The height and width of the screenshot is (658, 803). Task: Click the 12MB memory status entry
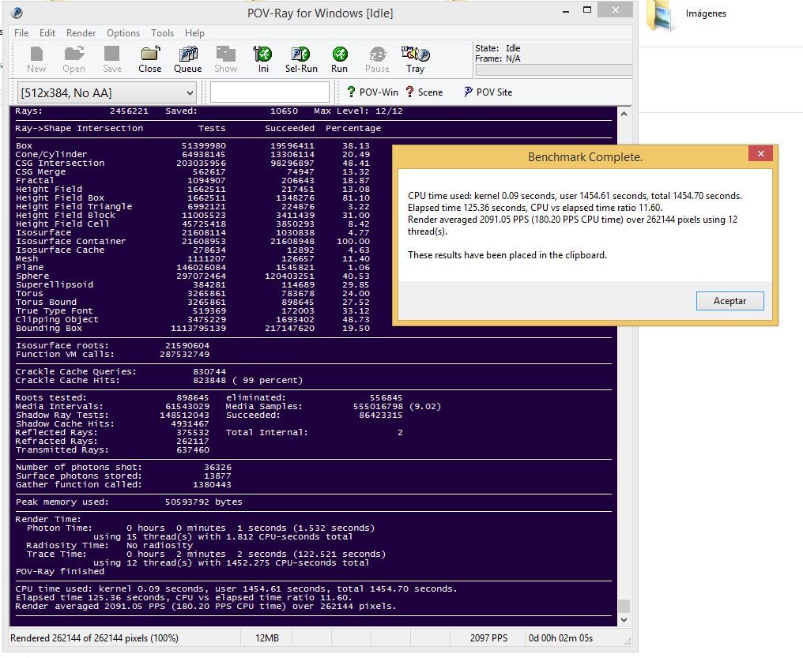(x=267, y=638)
